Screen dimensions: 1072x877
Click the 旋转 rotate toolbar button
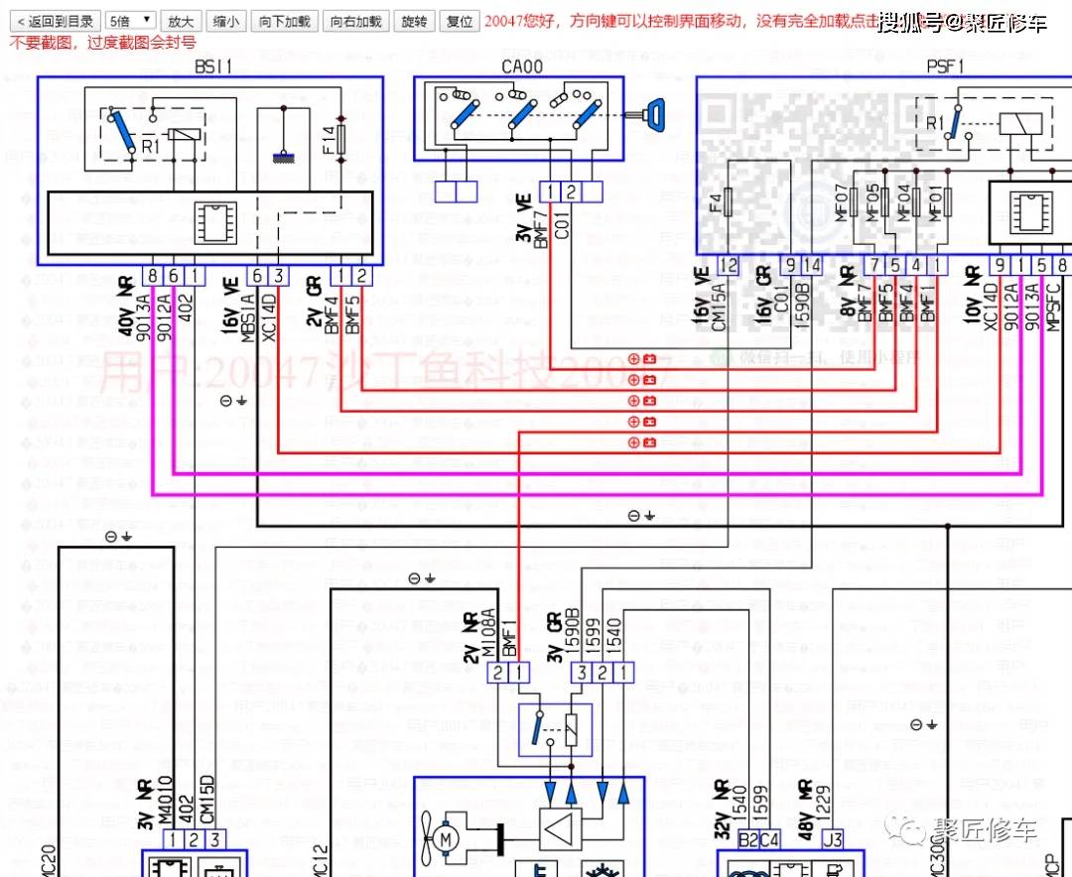(x=414, y=20)
